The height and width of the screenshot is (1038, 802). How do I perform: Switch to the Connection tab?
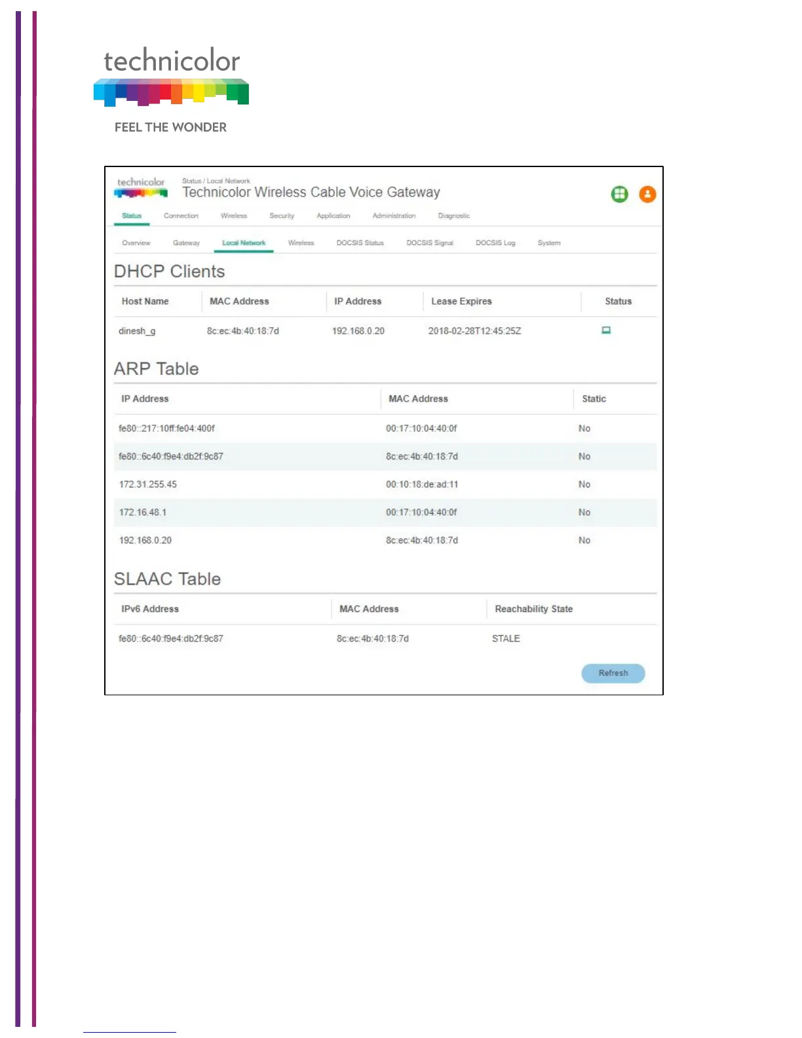pos(181,216)
